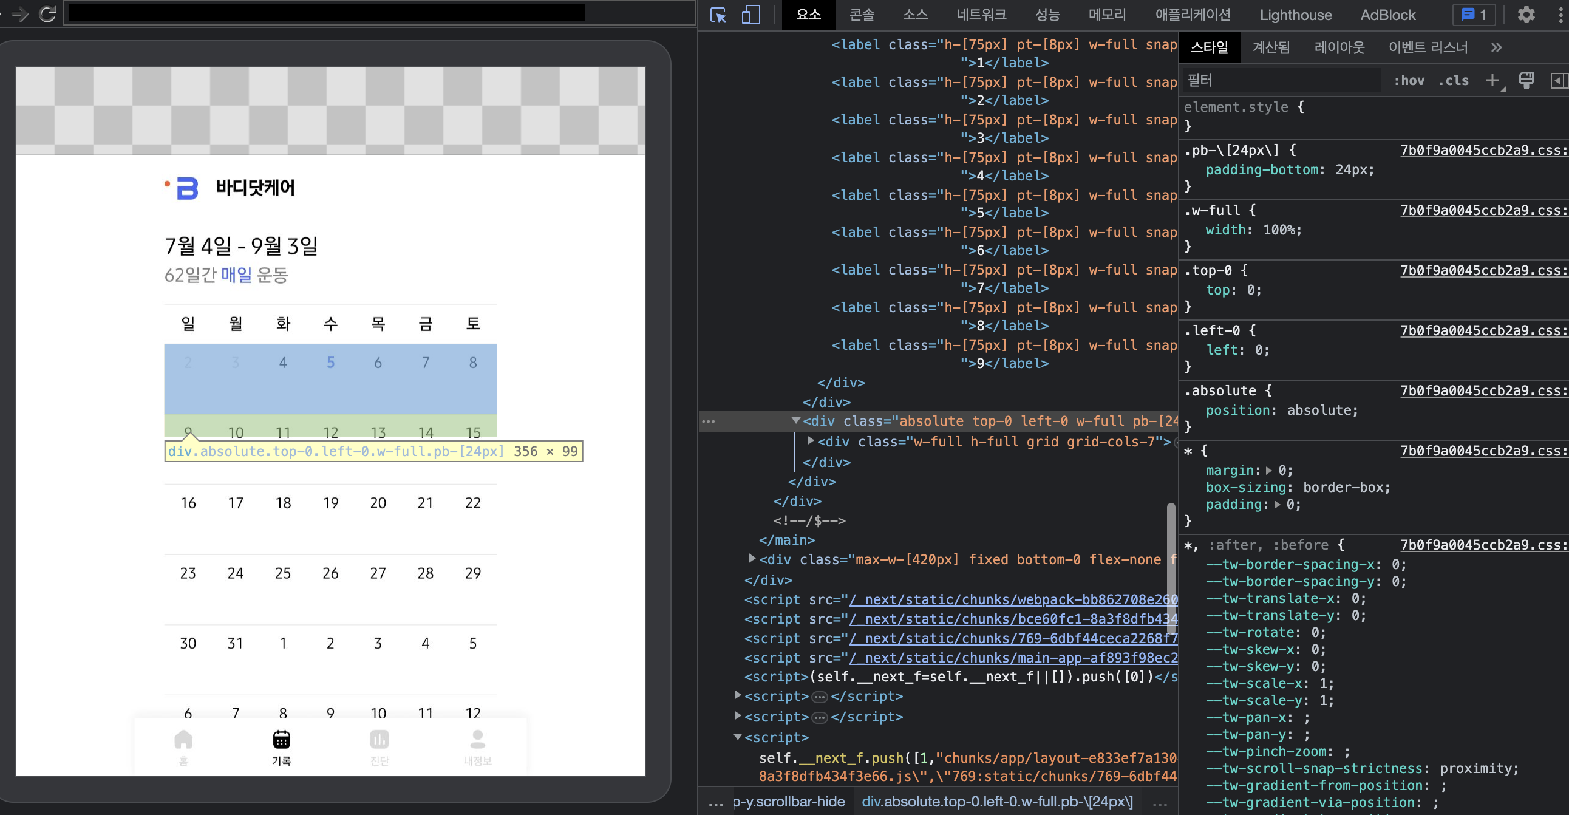The image size is (1569, 815).
Task: Open the 메모리 Memory tab
Action: coord(1108,15)
